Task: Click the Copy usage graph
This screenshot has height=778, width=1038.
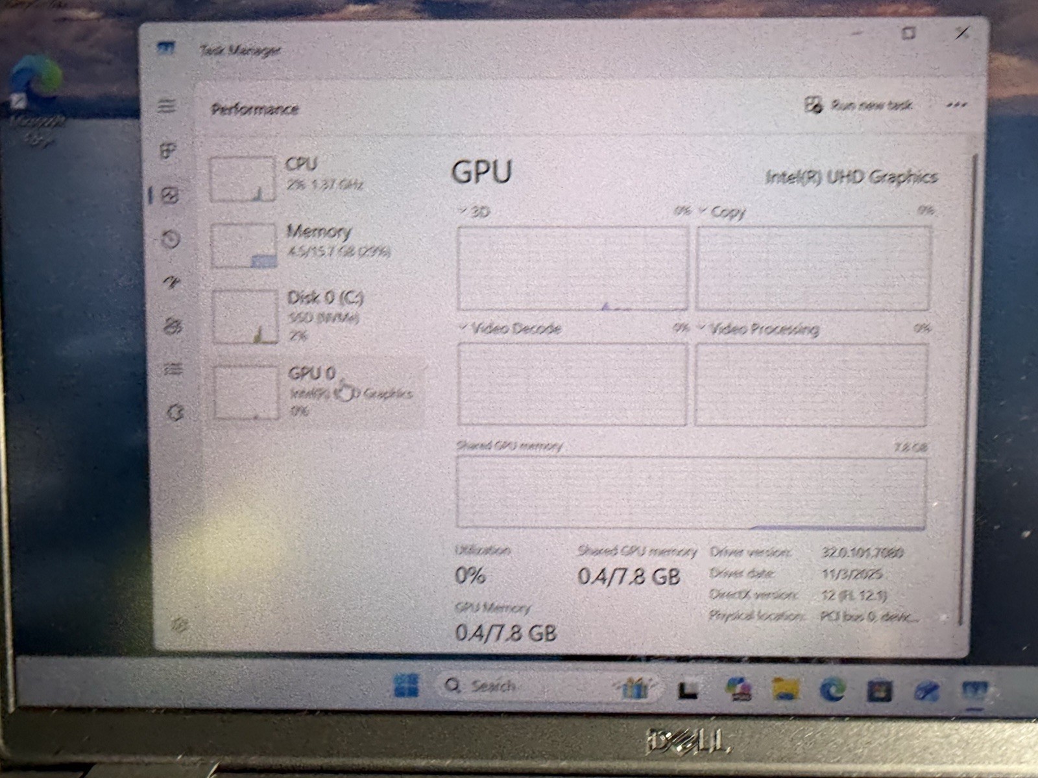Action: point(814,268)
